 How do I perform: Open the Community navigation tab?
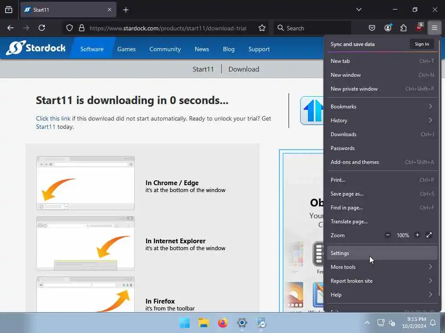[x=165, y=49]
